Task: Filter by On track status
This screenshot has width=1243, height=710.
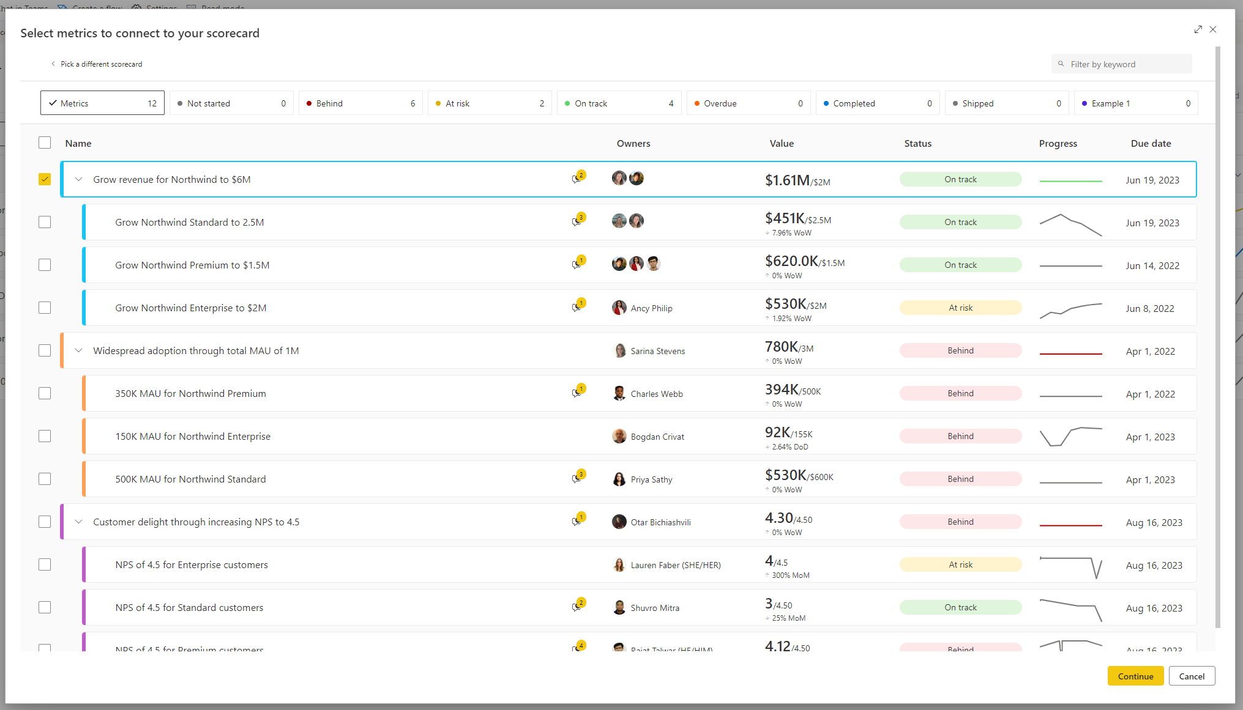Action: [619, 103]
